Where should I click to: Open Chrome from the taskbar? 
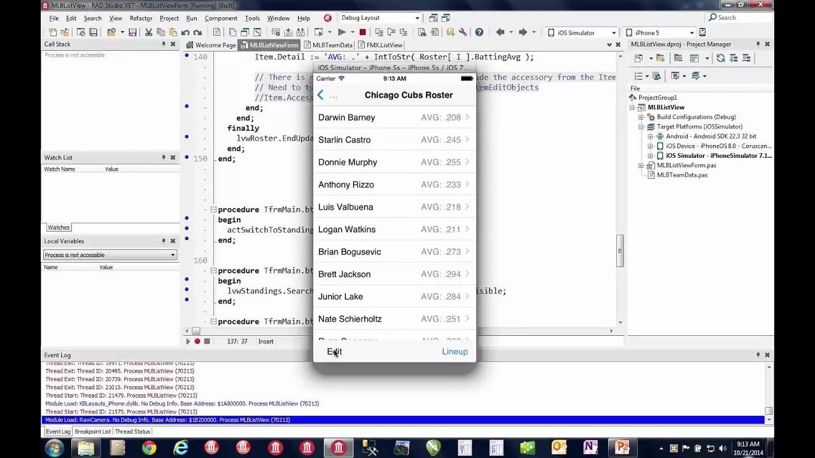point(149,448)
